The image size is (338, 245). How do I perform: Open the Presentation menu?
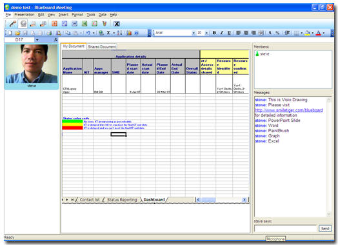[25, 15]
